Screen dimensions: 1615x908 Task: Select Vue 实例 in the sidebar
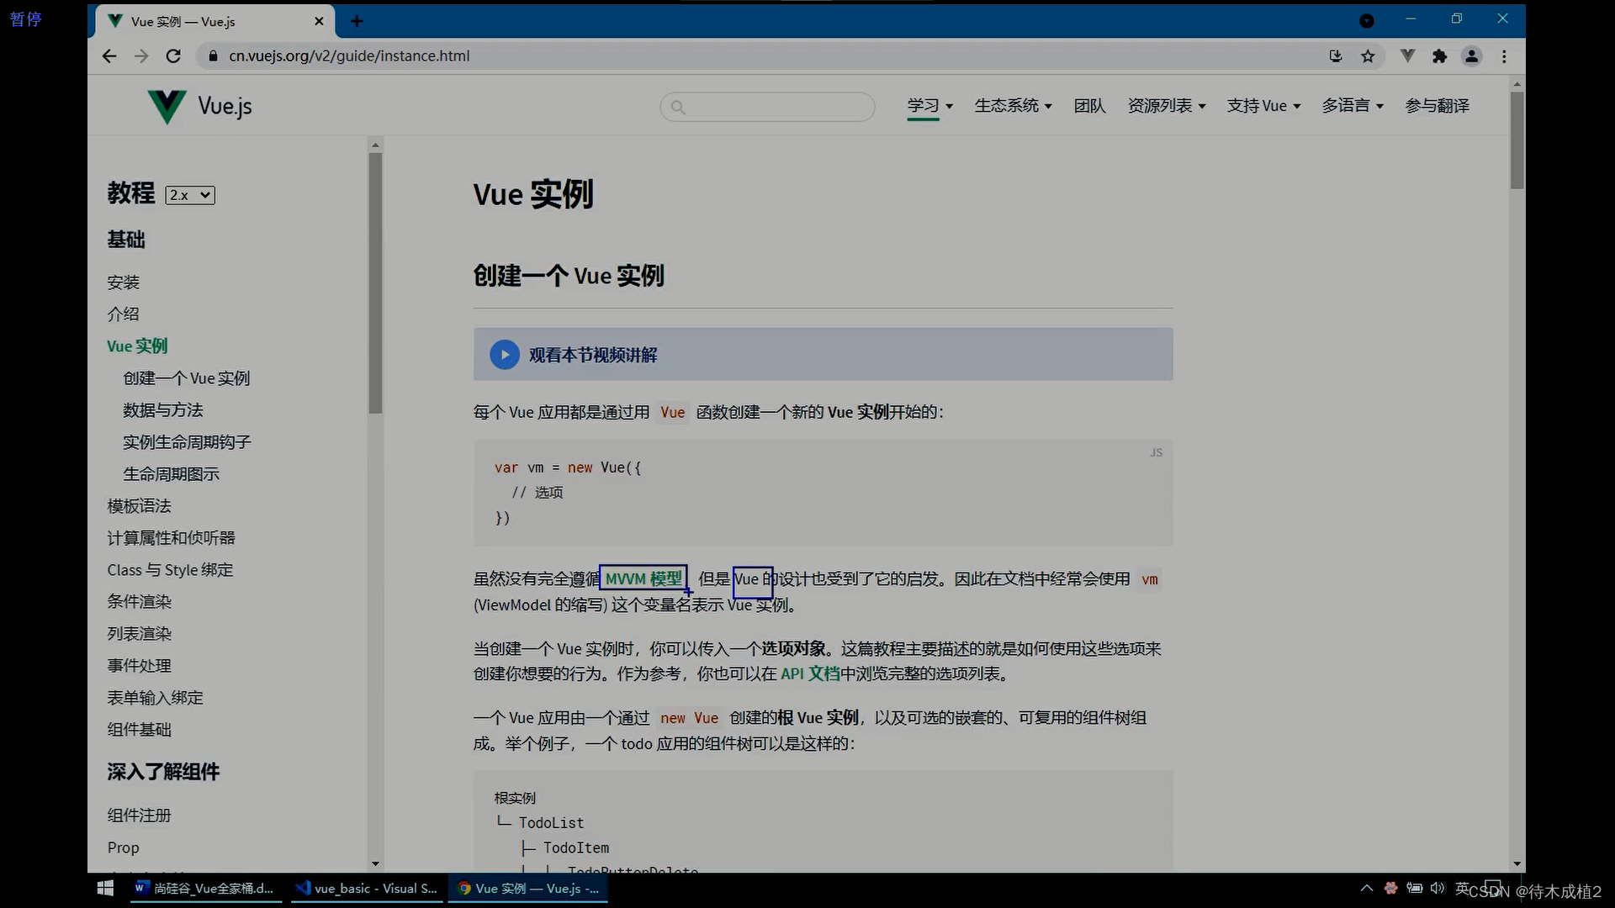point(137,346)
